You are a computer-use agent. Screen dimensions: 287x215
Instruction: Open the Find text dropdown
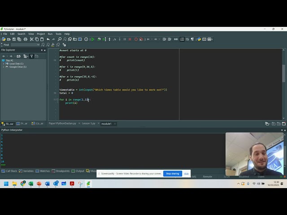point(38,45)
